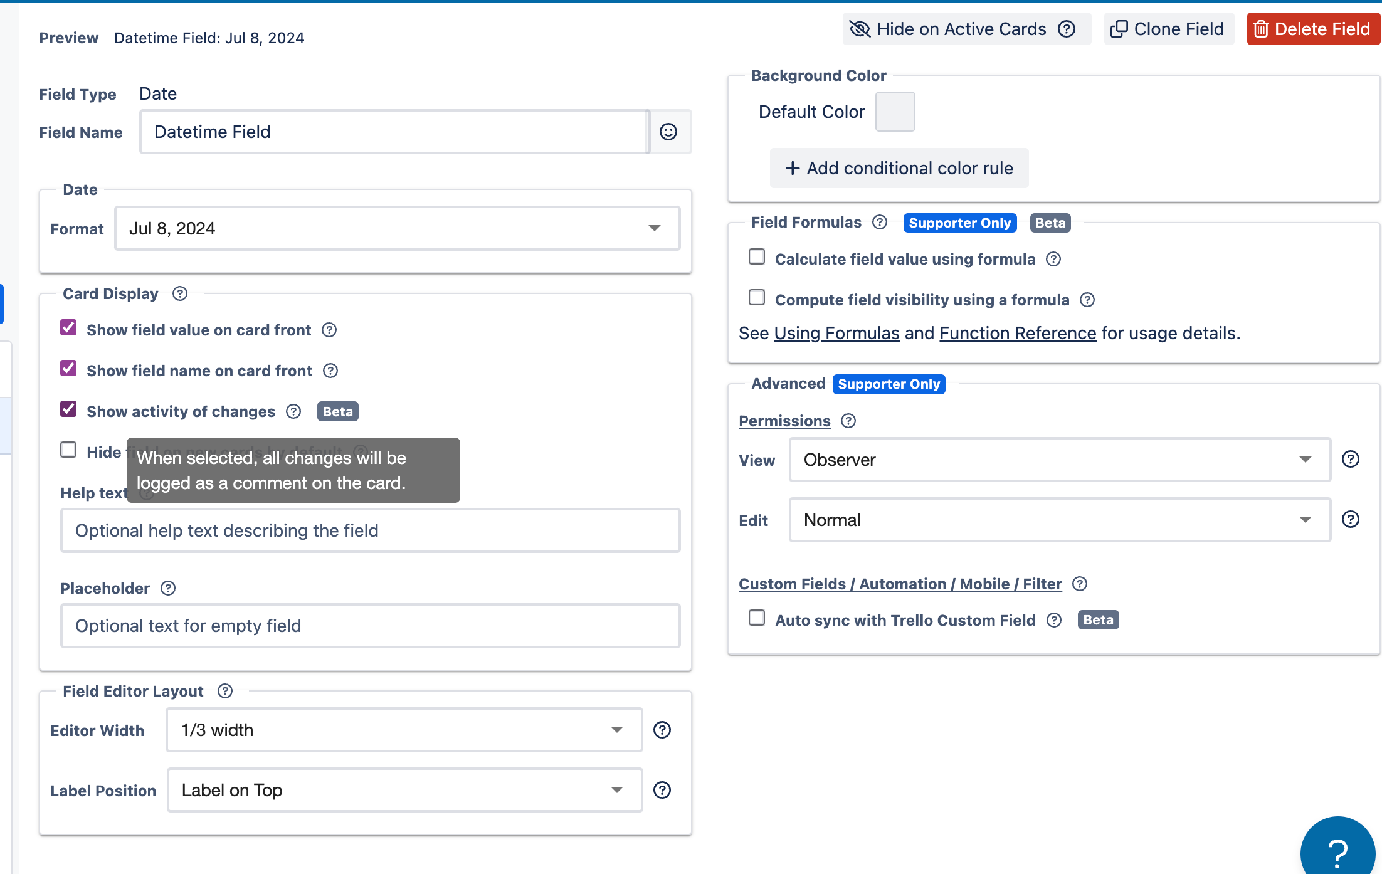1382x874 pixels.
Task: Click help icon next to Placeholder label
Action: (x=168, y=588)
